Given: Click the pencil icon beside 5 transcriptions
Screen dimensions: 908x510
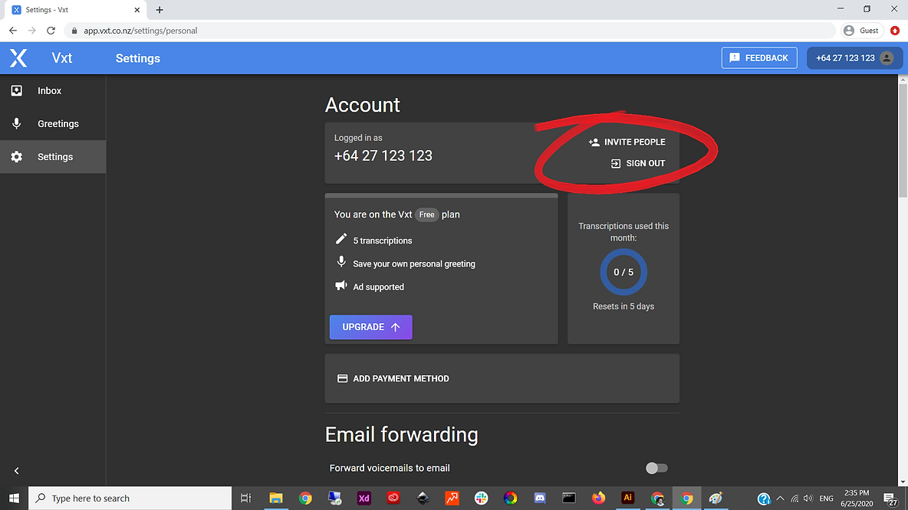Looking at the screenshot, I should (x=341, y=239).
